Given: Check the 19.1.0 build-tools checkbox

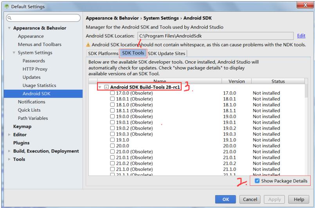Looking at the screenshot, I should click(x=112, y=140).
